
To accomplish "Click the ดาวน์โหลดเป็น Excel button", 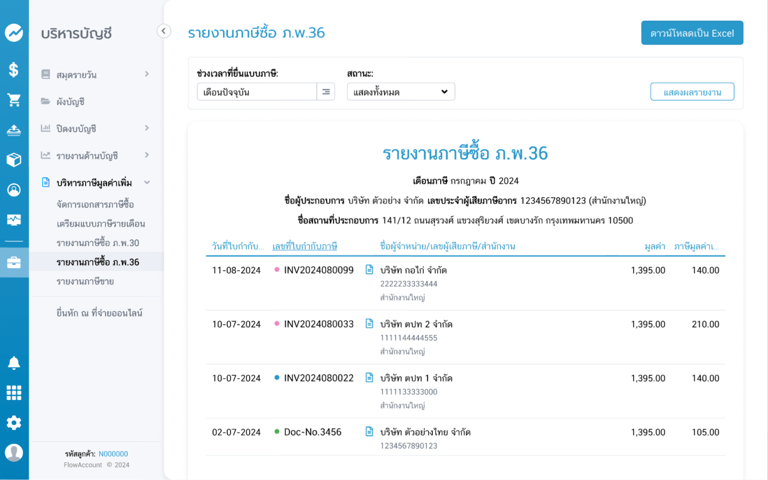I will (x=692, y=33).
